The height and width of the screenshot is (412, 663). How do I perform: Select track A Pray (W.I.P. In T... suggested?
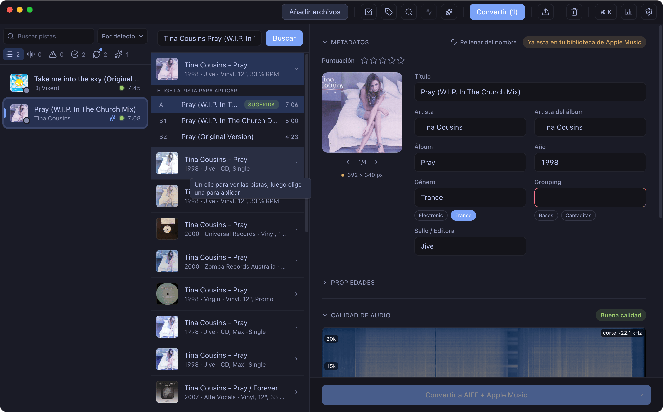228,105
